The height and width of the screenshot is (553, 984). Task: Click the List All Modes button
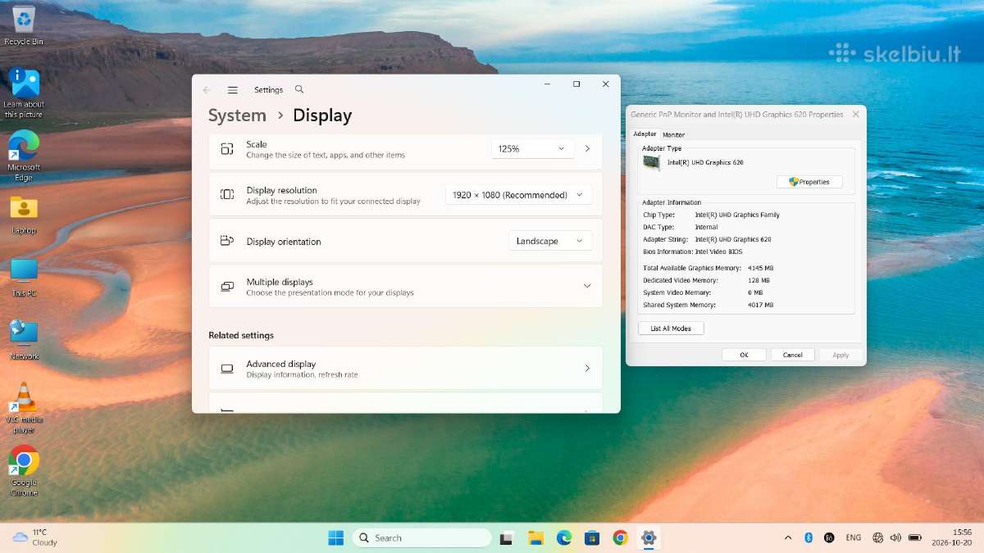coord(671,329)
